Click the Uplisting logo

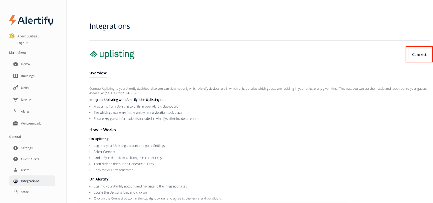click(112, 54)
